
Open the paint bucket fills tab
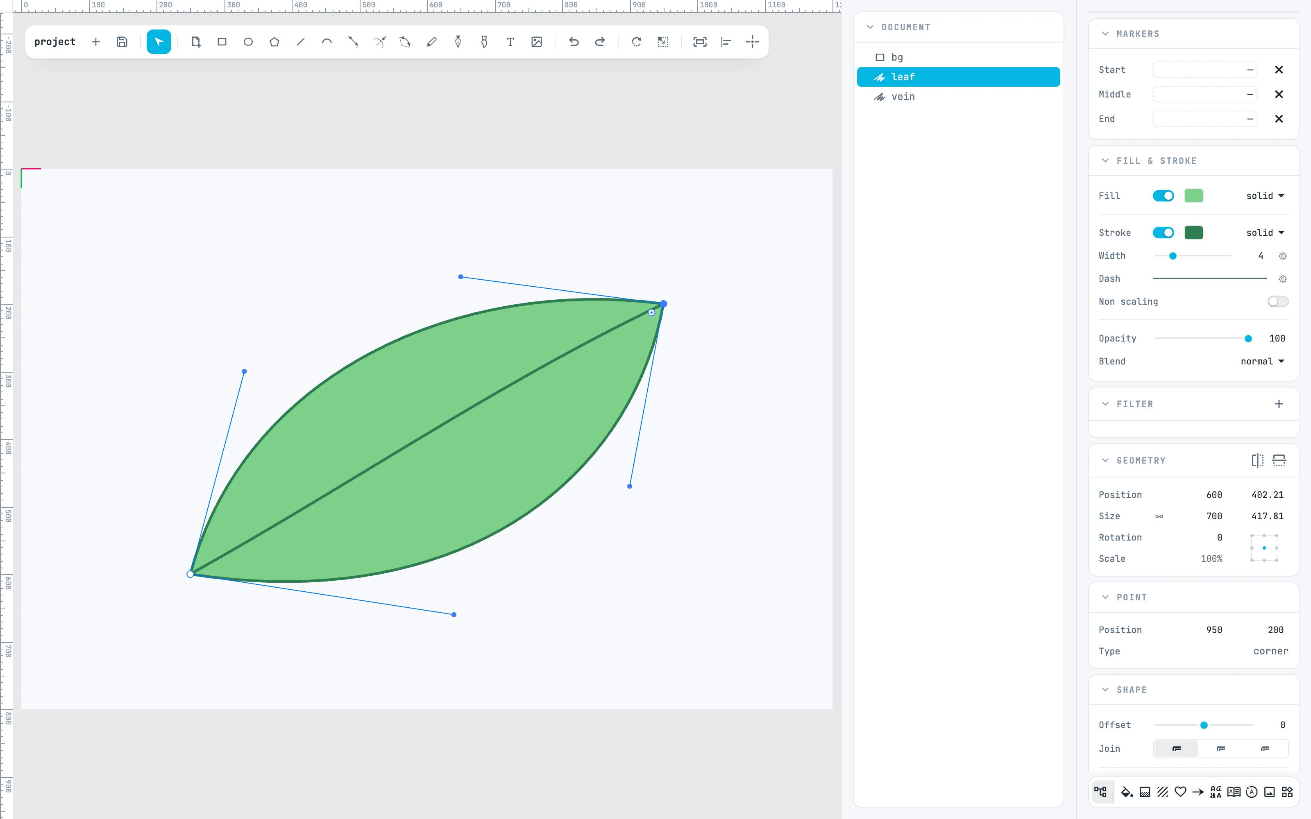[x=1127, y=792]
